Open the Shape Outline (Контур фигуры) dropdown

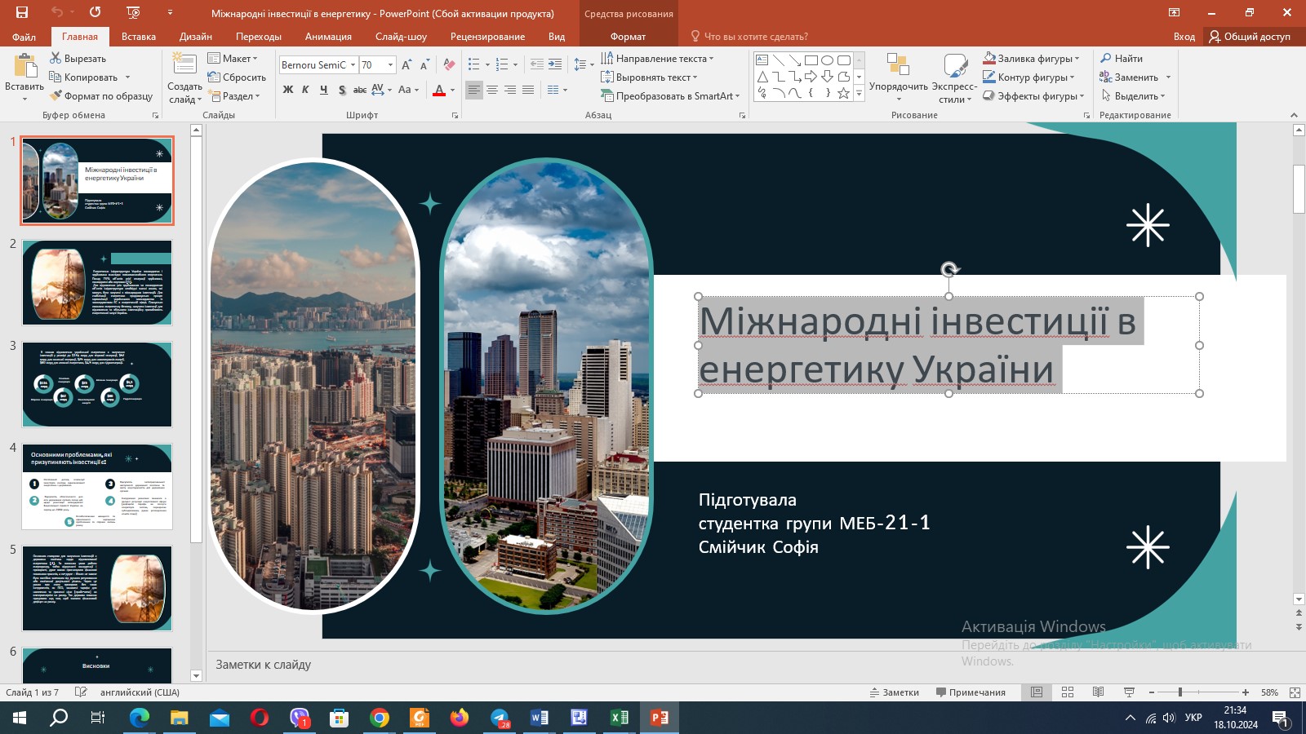point(1028,77)
